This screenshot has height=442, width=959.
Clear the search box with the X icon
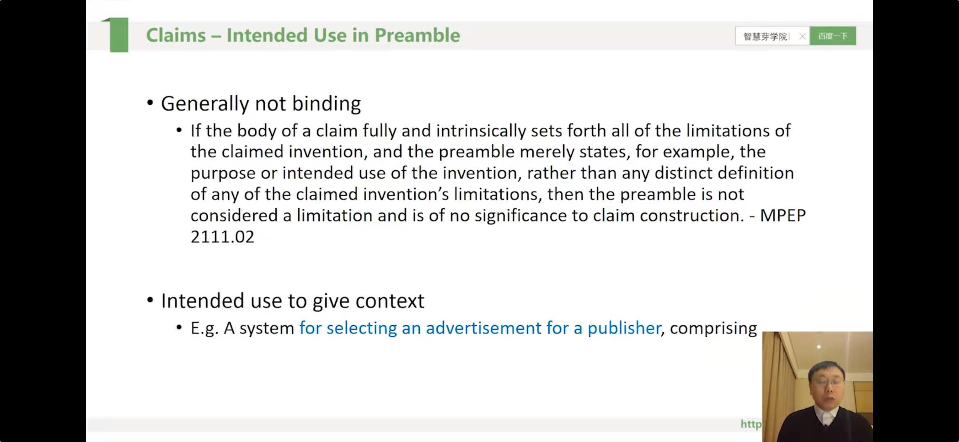[802, 36]
